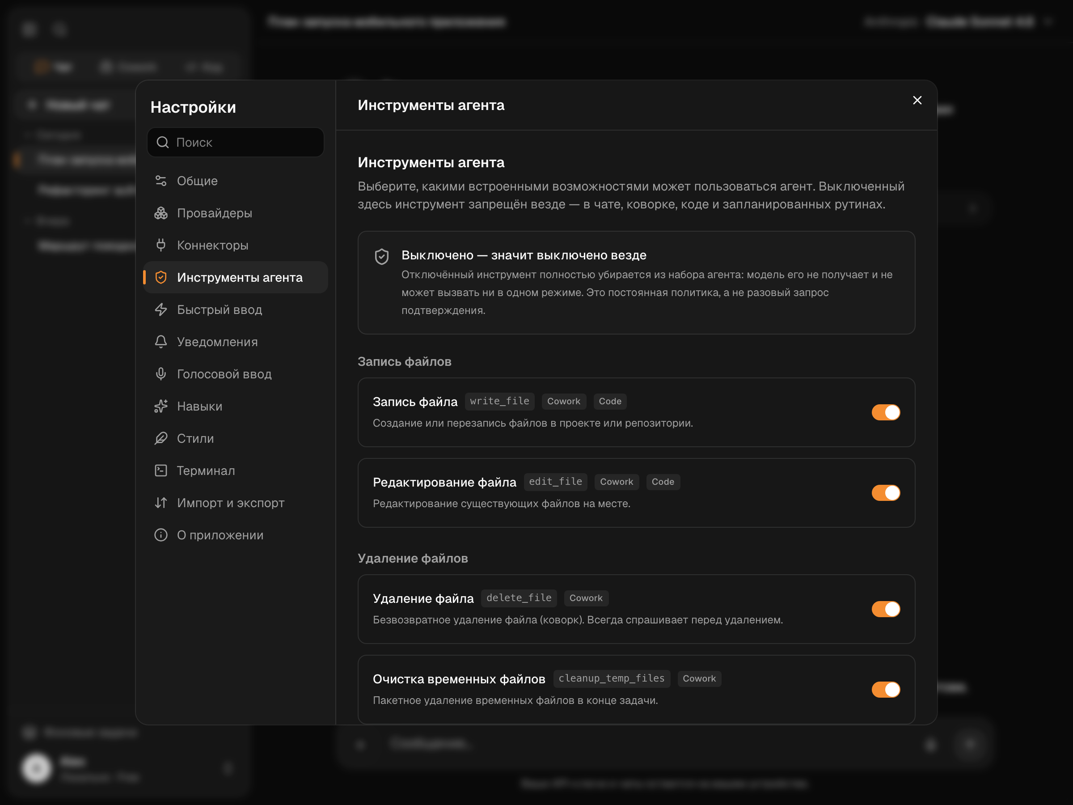Click the cleanup_temp_files code tag

[612, 678]
